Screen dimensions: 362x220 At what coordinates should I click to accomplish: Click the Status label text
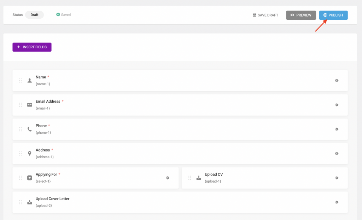18,15
